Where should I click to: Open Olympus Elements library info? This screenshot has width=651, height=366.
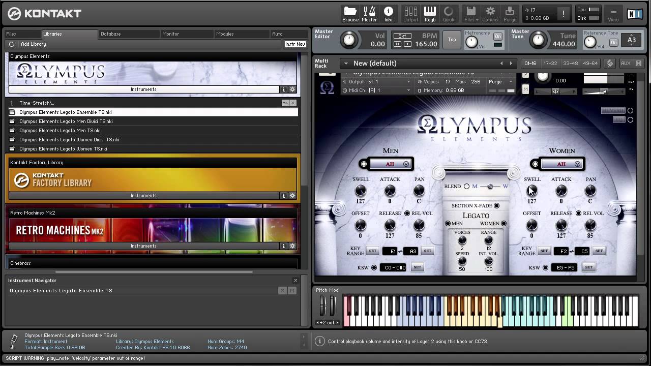pos(284,89)
